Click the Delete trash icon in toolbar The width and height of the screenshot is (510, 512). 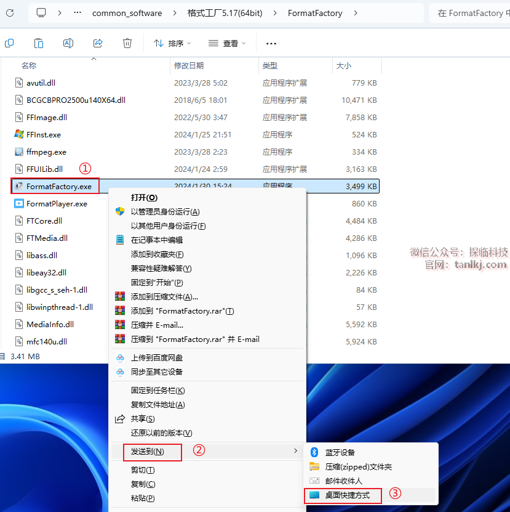(x=127, y=43)
